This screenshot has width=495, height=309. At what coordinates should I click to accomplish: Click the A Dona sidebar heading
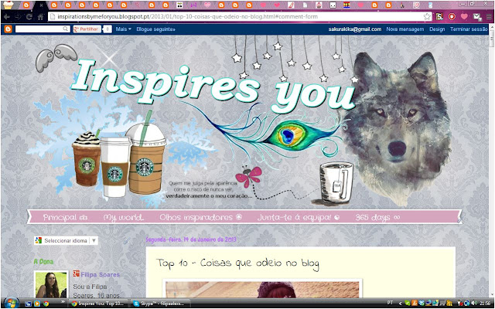[x=43, y=262]
